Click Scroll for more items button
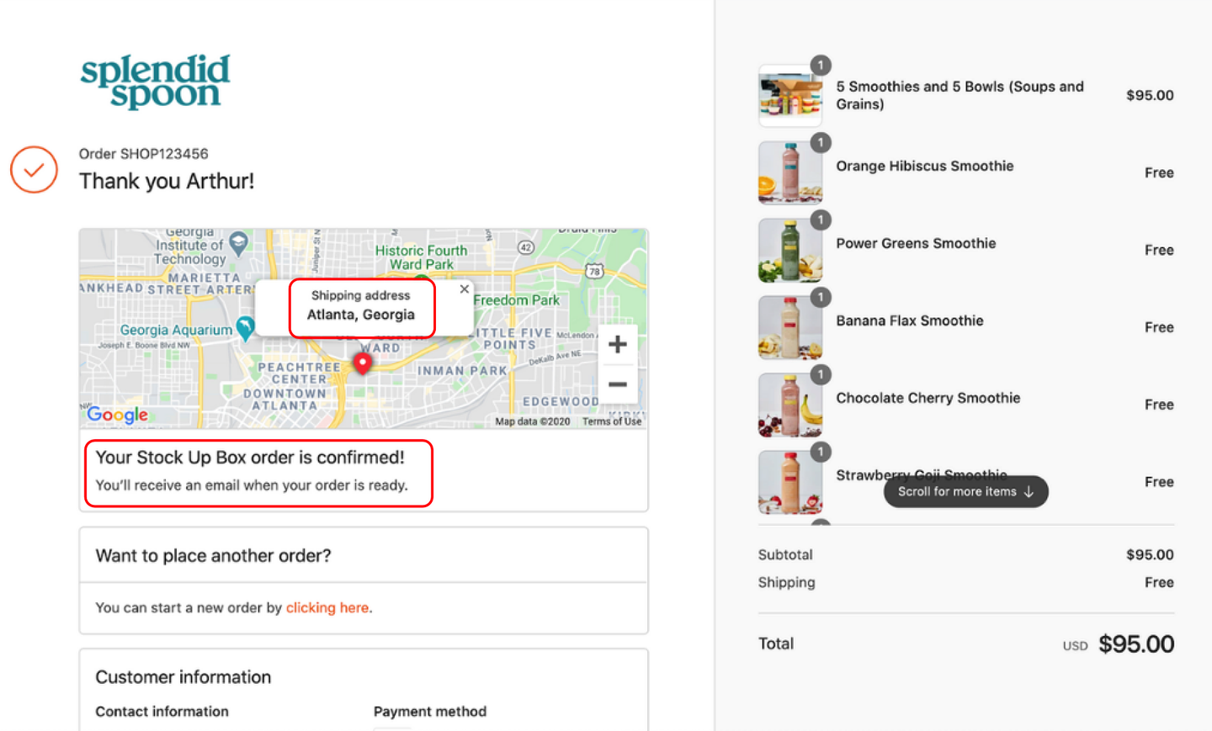Viewport: 1212px width, 731px height. pos(965,491)
